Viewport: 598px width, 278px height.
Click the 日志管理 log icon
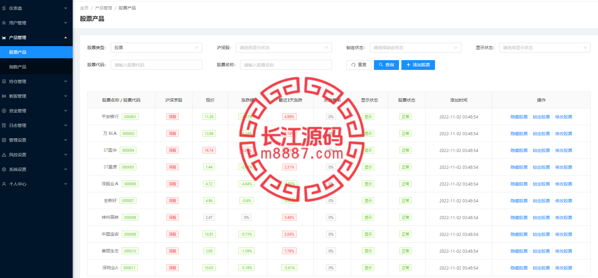tap(4, 125)
